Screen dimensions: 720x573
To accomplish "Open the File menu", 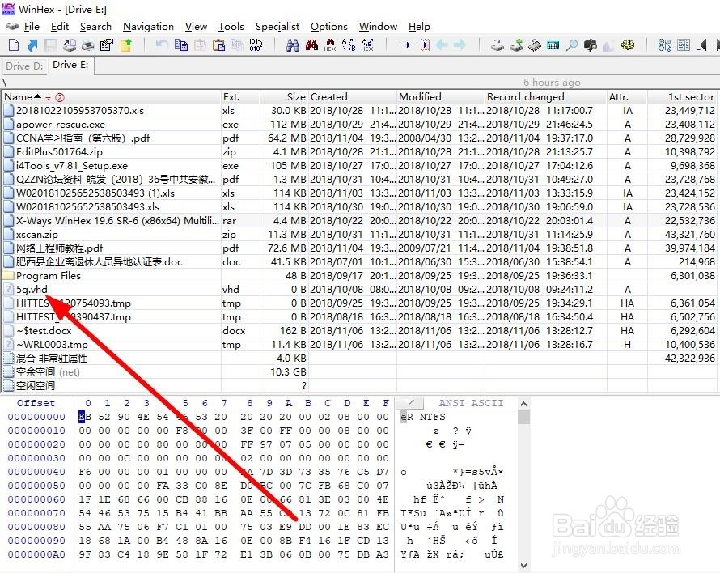I will coord(32,27).
